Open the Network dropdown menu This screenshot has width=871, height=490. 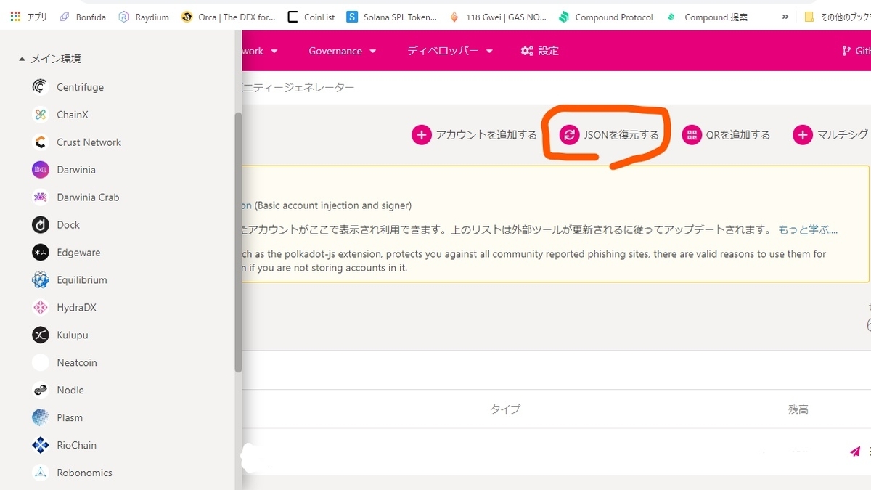point(261,51)
